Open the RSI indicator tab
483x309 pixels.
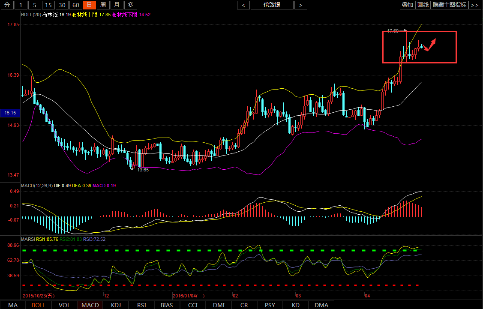coord(141,305)
